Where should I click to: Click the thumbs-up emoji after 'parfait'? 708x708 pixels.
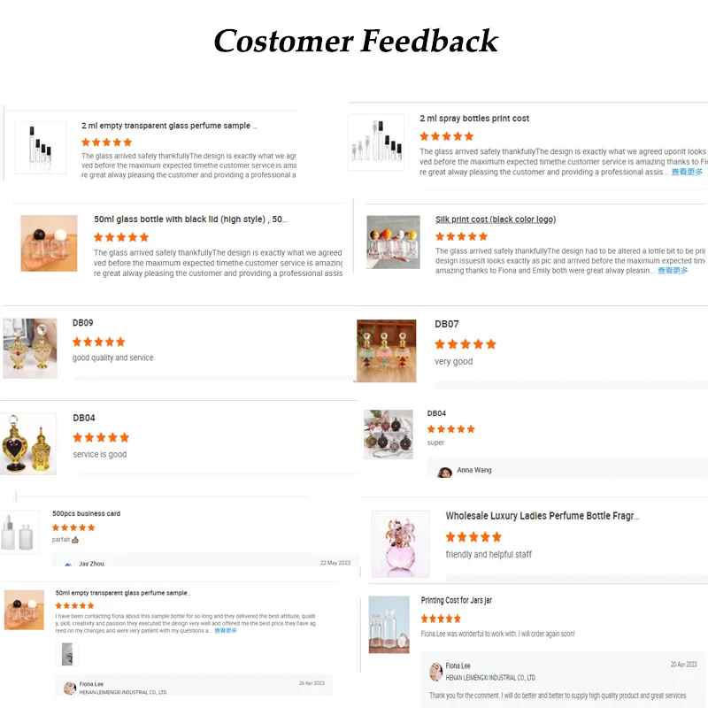75,540
